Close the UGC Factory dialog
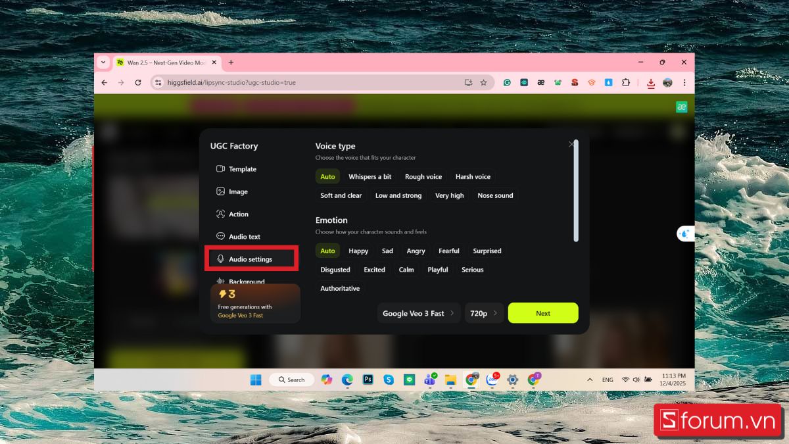 [571, 144]
